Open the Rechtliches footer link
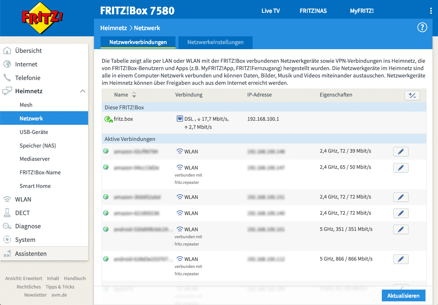Viewport: 438px width, 305px height. pos(29,287)
